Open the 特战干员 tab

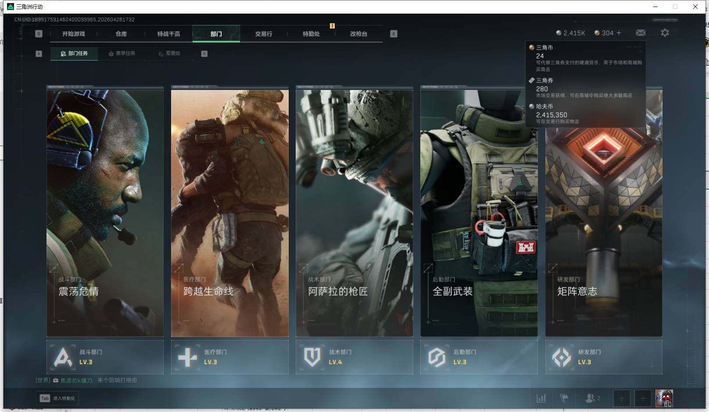coord(168,34)
